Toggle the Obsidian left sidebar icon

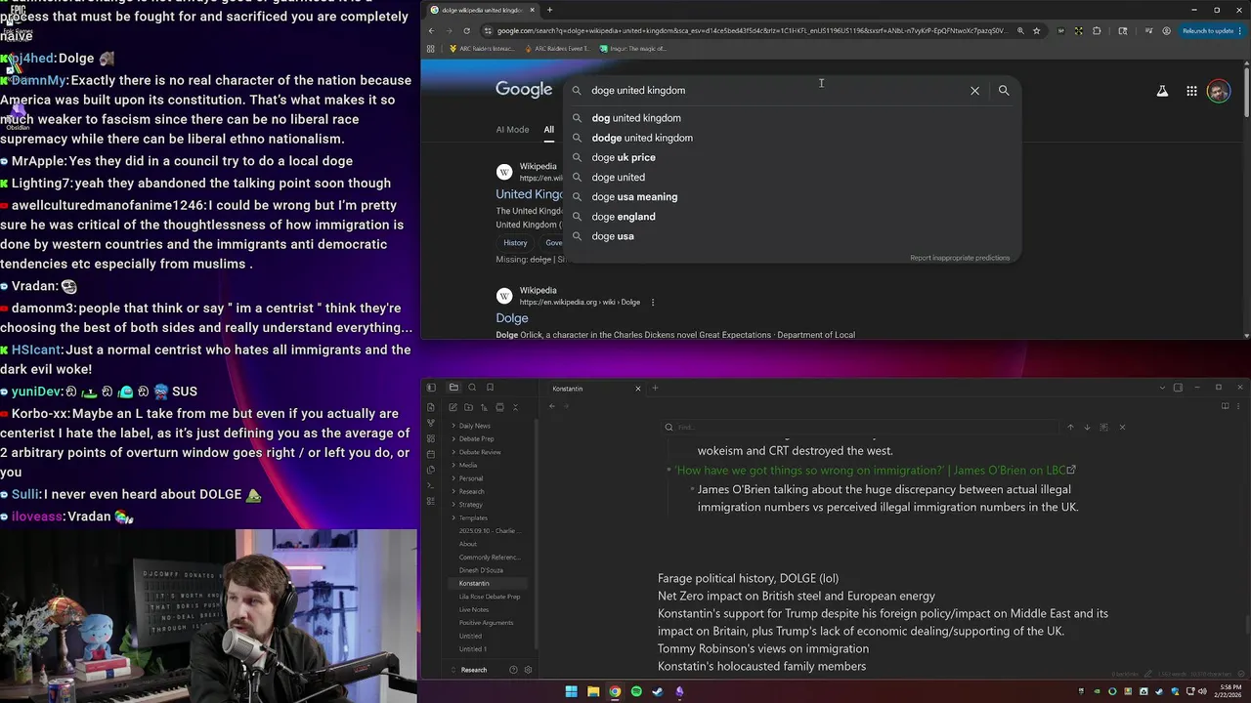431,388
